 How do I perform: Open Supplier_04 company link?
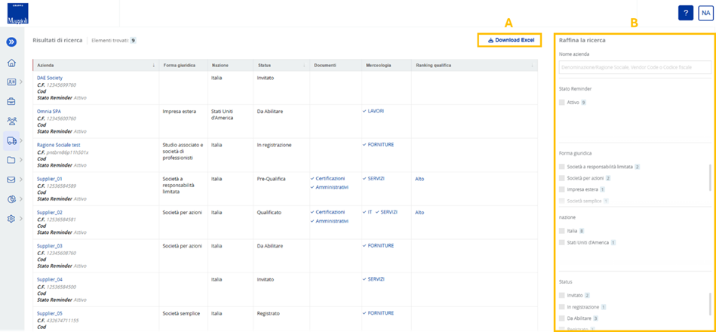pyautogui.click(x=49, y=279)
